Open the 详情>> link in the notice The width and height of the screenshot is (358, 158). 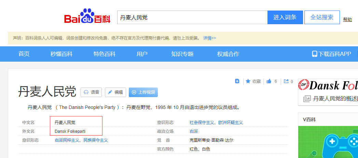click(210, 38)
